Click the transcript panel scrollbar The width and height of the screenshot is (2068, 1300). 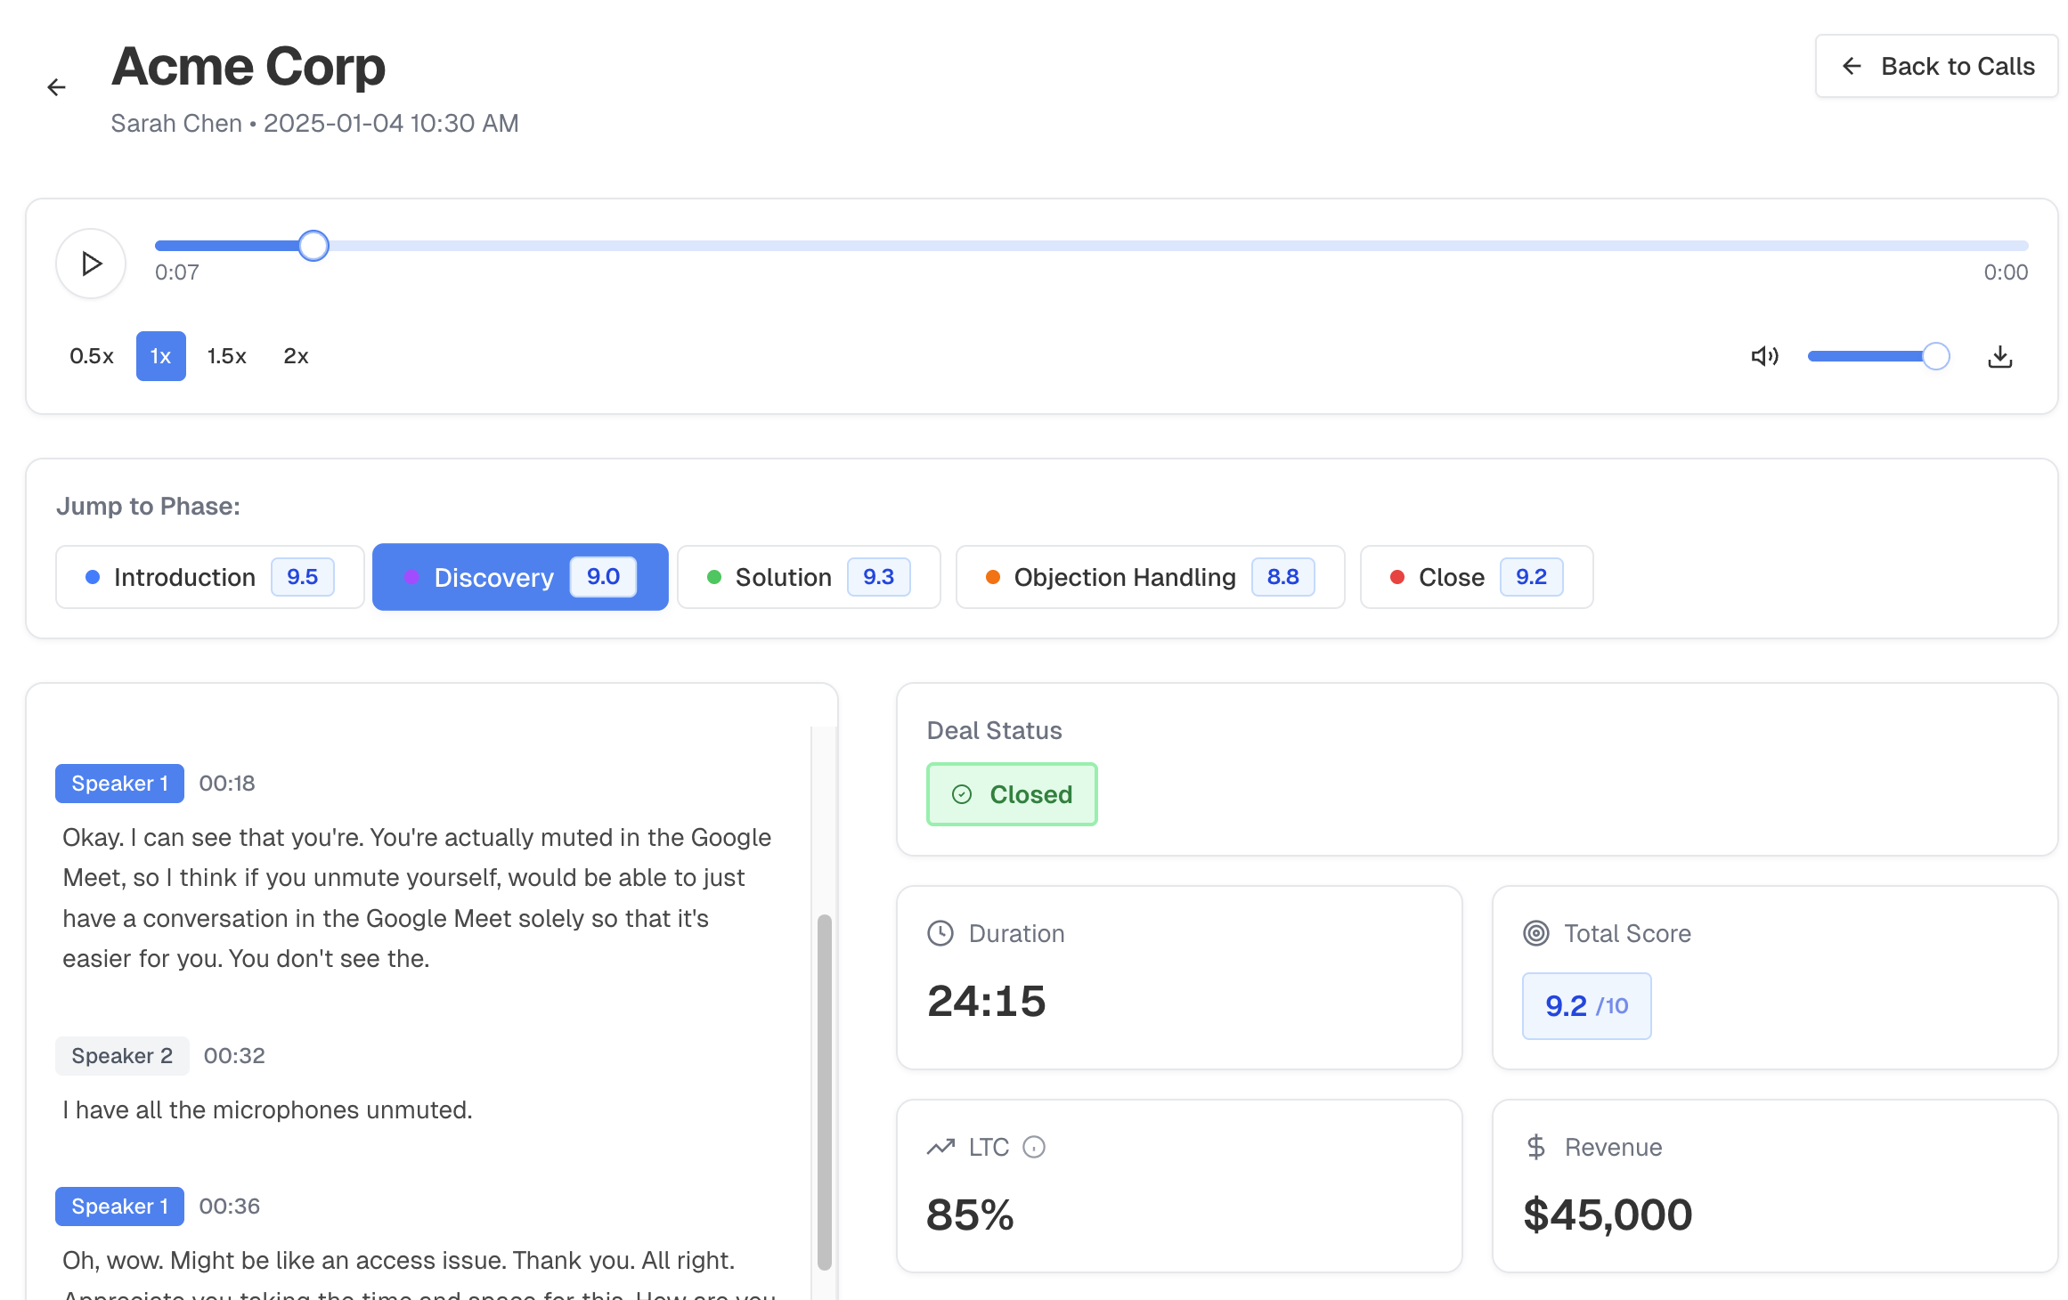click(x=824, y=1091)
